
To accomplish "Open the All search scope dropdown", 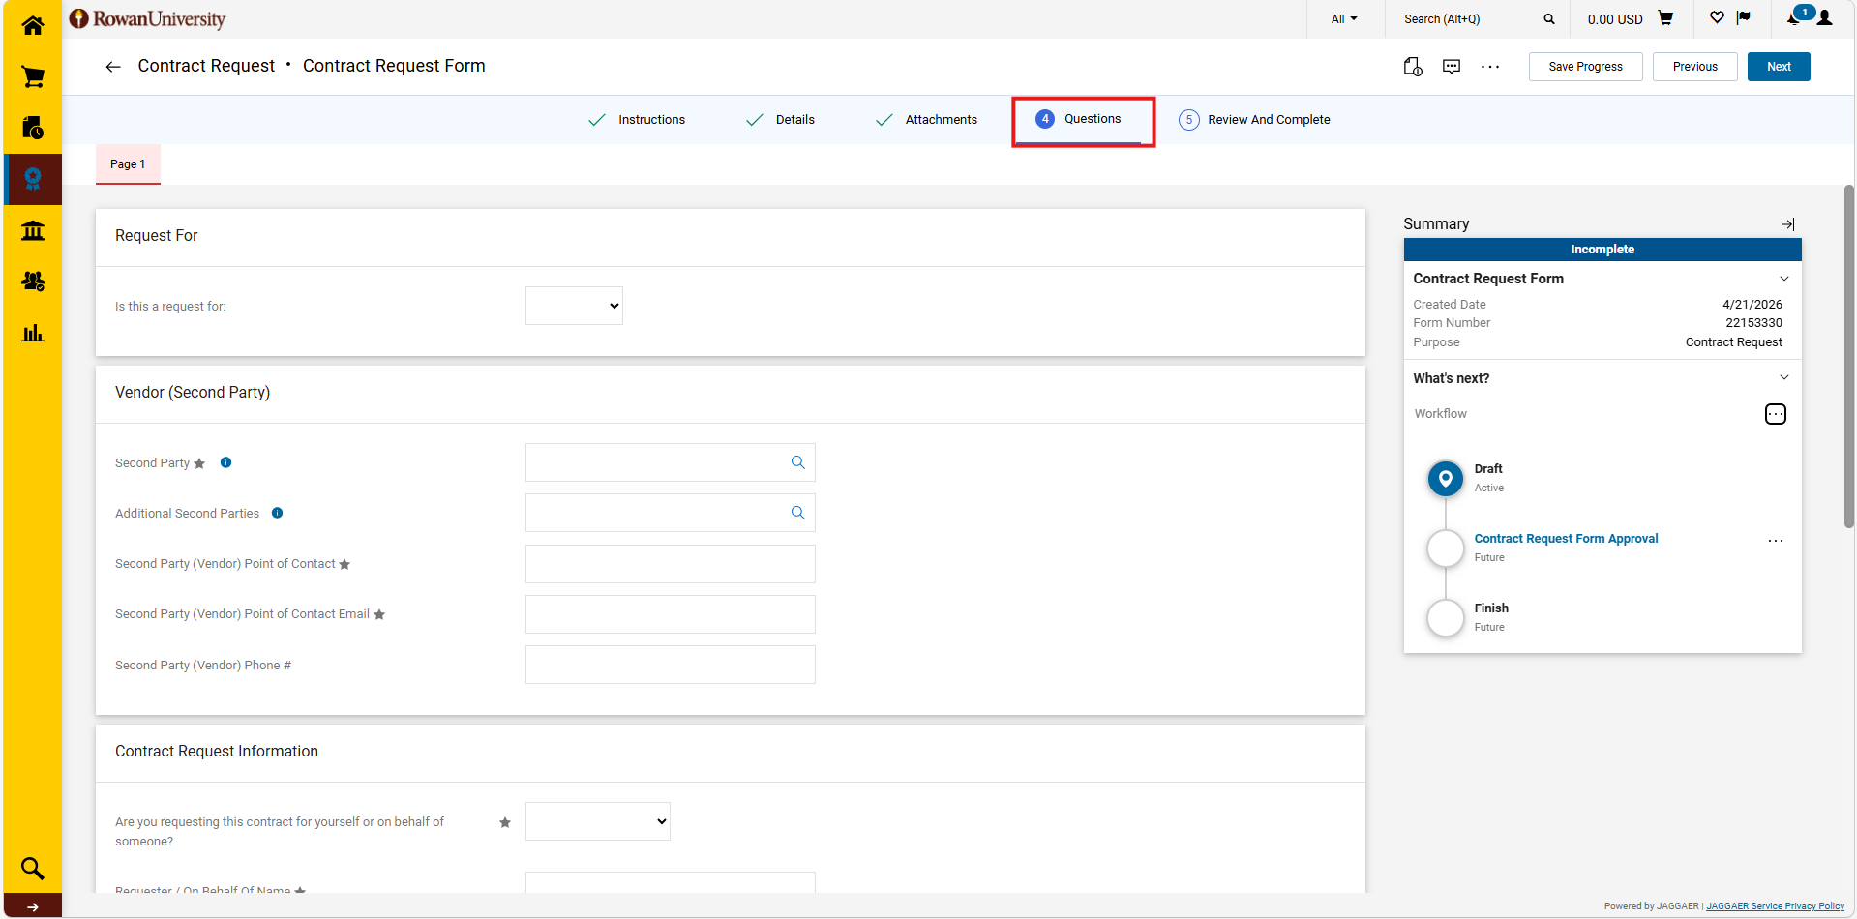I will (x=1344, y=19).
